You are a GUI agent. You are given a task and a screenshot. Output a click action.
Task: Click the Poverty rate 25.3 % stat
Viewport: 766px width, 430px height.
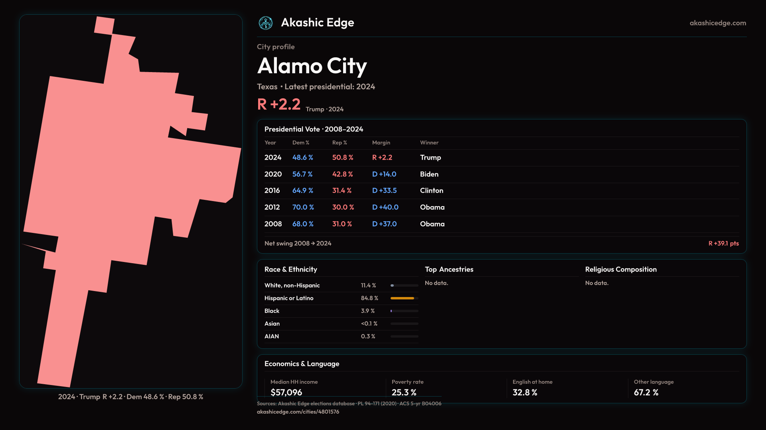coord(404,392)
